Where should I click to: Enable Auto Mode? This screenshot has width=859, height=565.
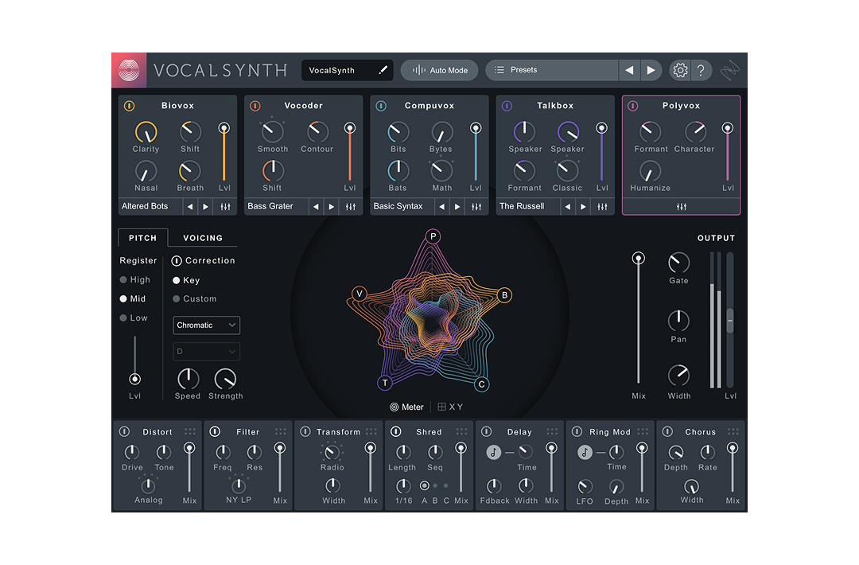click(438, 70)
